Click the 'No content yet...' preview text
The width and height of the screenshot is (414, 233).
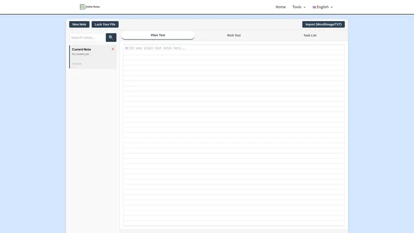[81, 54]
